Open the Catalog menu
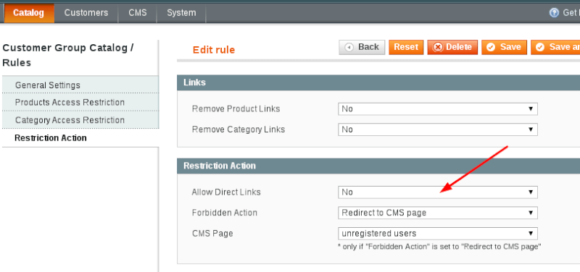 tap(28, 13)
